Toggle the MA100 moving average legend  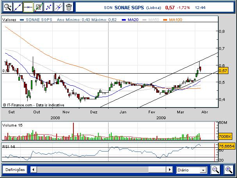173,20
